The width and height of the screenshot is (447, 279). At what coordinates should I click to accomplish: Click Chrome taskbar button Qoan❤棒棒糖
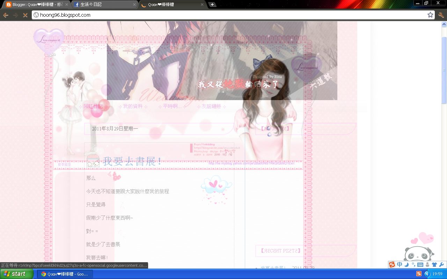pos(65,274)
